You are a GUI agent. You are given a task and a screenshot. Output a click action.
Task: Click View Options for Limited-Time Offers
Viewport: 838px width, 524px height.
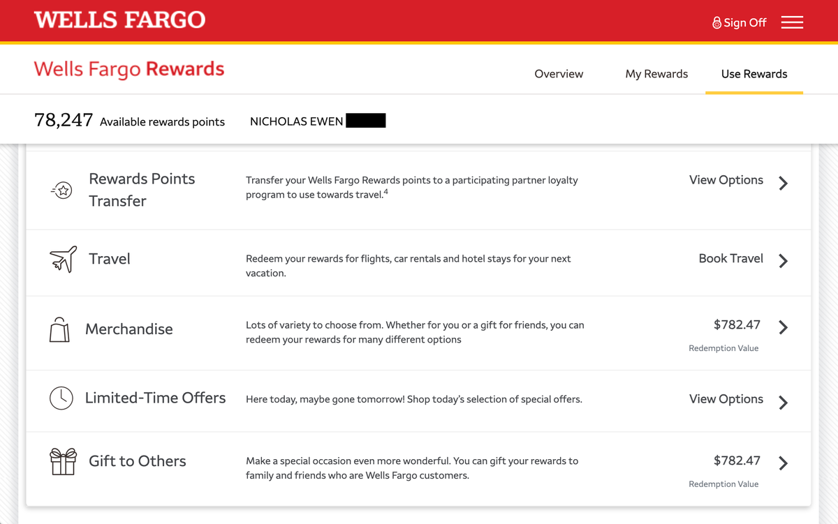726,398
